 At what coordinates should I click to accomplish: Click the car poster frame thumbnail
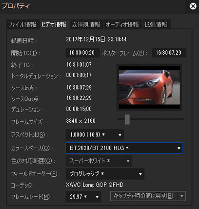pos(149,87)
